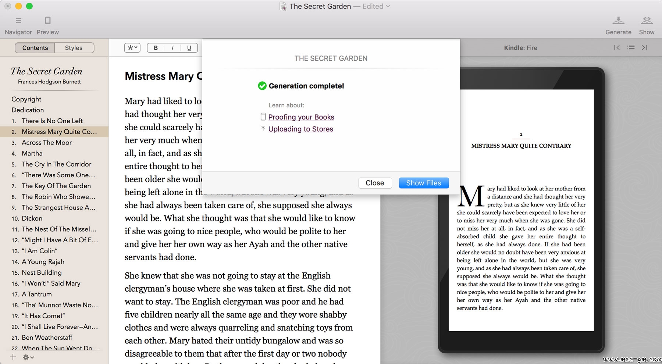Screen dimensions: 662x364
Task: Open Proofing your Books link
Action: point(301,117)
